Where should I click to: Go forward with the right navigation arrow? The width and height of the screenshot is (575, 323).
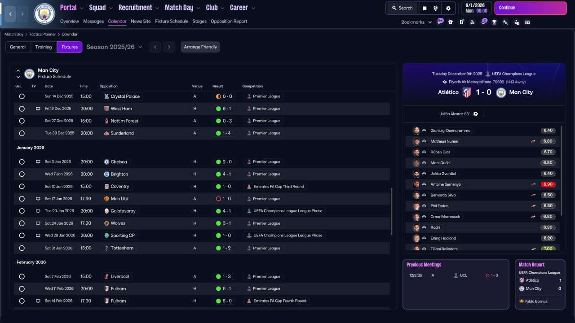tap(22, 14)
